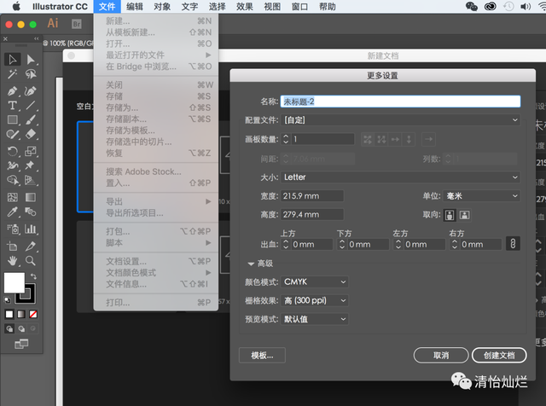Open the 颜色模式 CMYK dropdown

coord(315,281)
